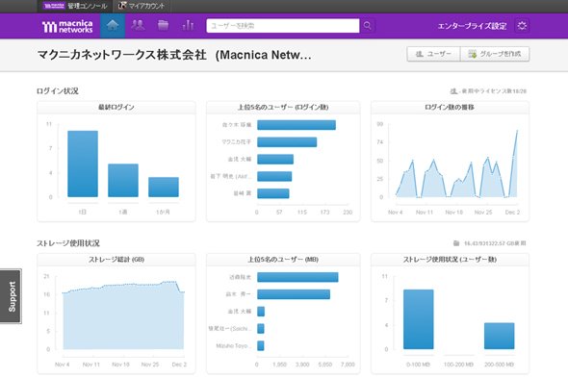Click ストレージ使用状況 section heading
This screenshot has height=378, width=568.
pos(68,243)
